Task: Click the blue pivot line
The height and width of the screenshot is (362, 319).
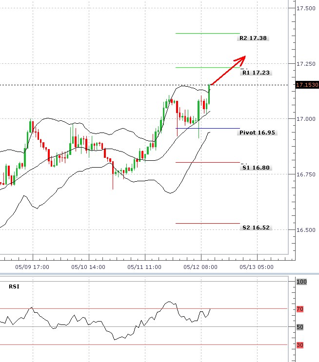Action: (x=208, y=128)
